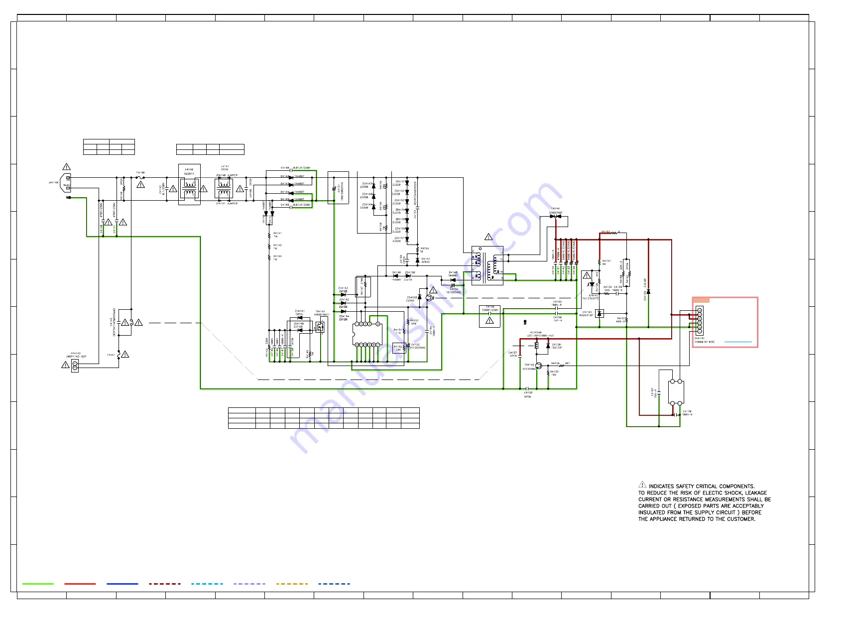Viewport: 847px width, 629px height.
Task: Select the RLY4140 relay coil symbol
Action: click(x=536, y=345)
